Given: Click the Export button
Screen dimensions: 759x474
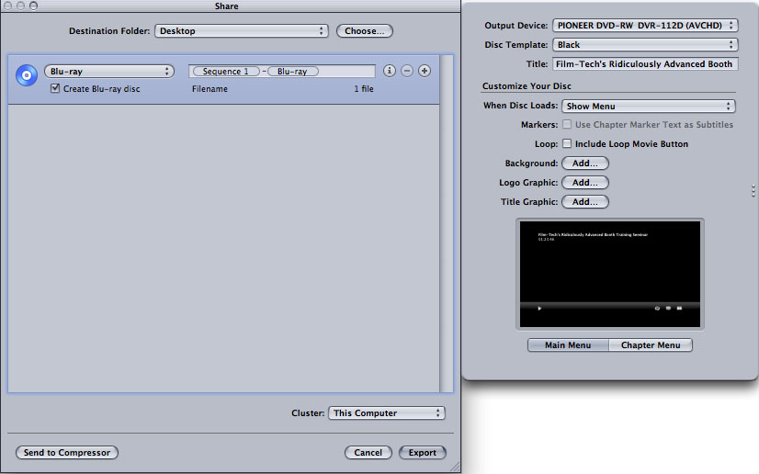Looking at the screenshot, I should (422, 452).
